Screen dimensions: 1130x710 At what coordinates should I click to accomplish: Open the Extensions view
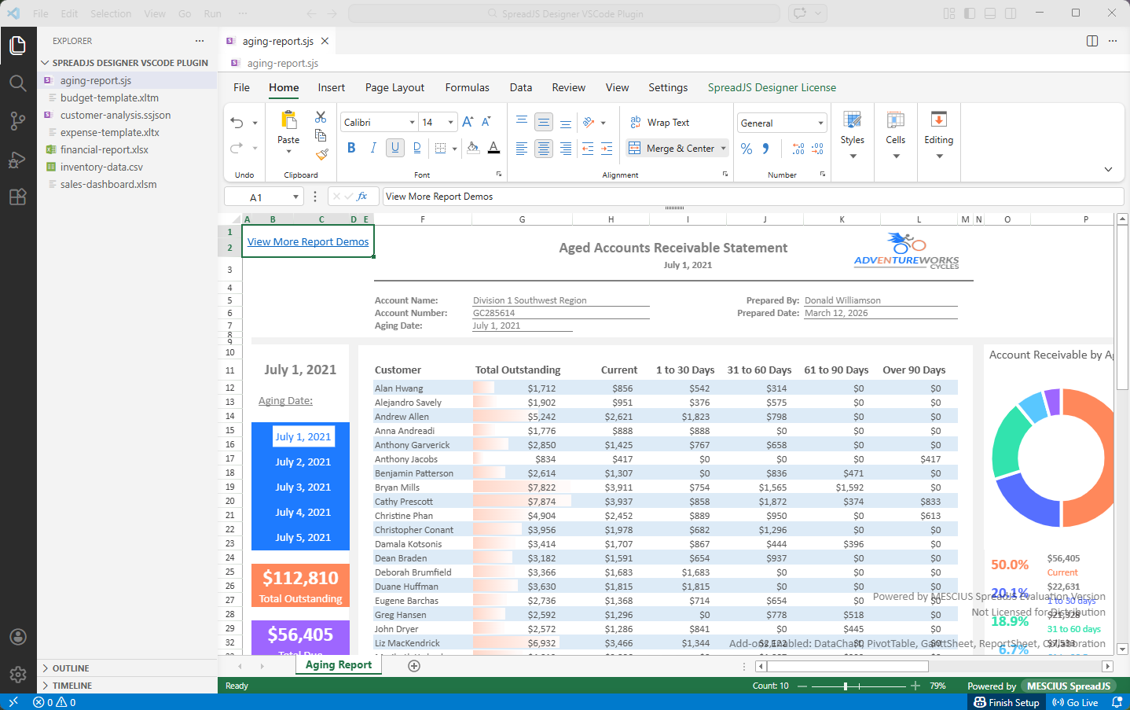click(x=18, y=197)
